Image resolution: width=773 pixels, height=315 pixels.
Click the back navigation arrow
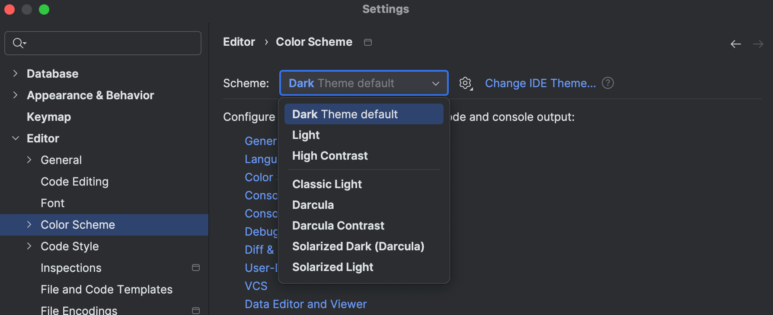pyautogui.click(x=735, y=44)
